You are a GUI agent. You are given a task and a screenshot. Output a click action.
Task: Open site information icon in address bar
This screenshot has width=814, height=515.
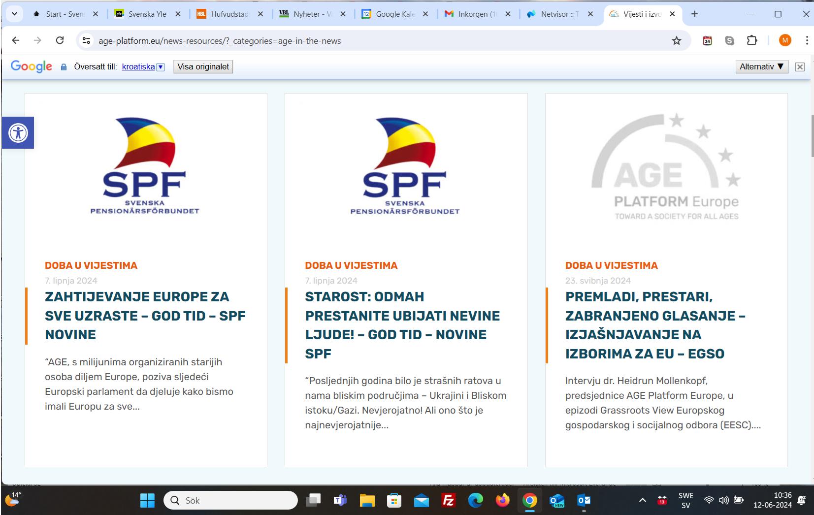(x=86, y=41)
